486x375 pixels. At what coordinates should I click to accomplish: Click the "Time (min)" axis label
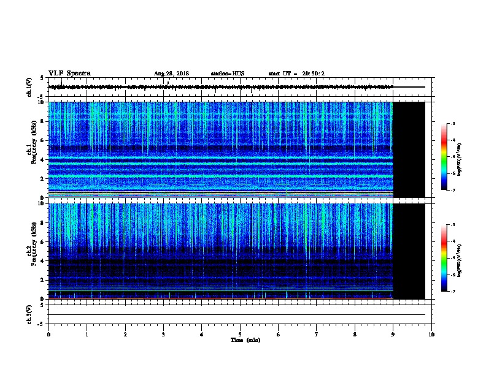(245, 340)
